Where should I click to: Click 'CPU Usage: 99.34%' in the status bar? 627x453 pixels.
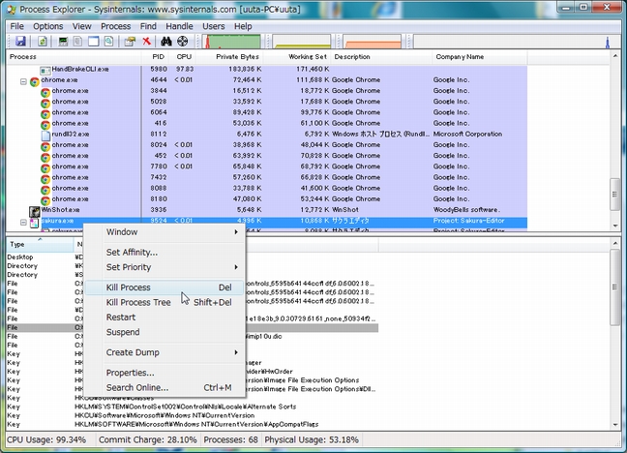pos(46,439)
